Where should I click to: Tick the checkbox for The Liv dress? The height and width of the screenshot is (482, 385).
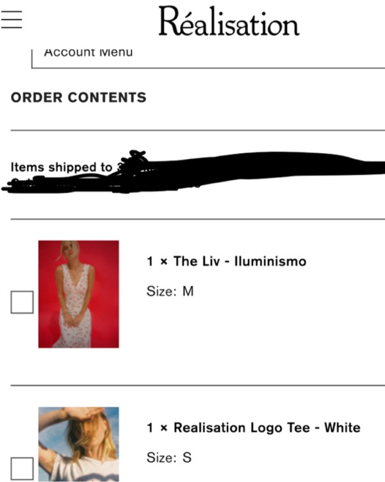click(x=22, y=302)
